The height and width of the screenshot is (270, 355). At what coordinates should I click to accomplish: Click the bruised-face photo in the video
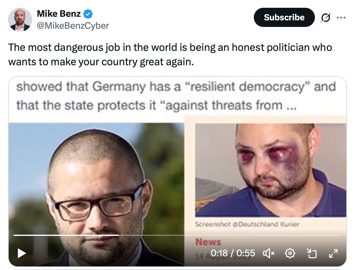(x=271, y=170)
